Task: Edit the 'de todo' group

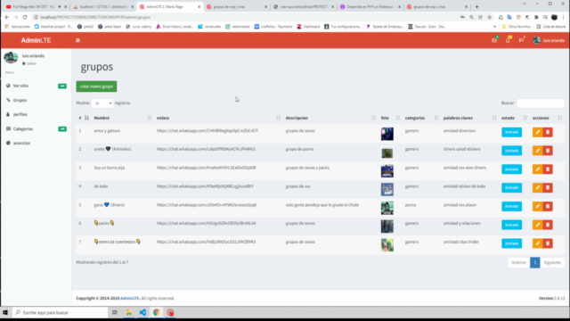Action: [x=537, y=188]
